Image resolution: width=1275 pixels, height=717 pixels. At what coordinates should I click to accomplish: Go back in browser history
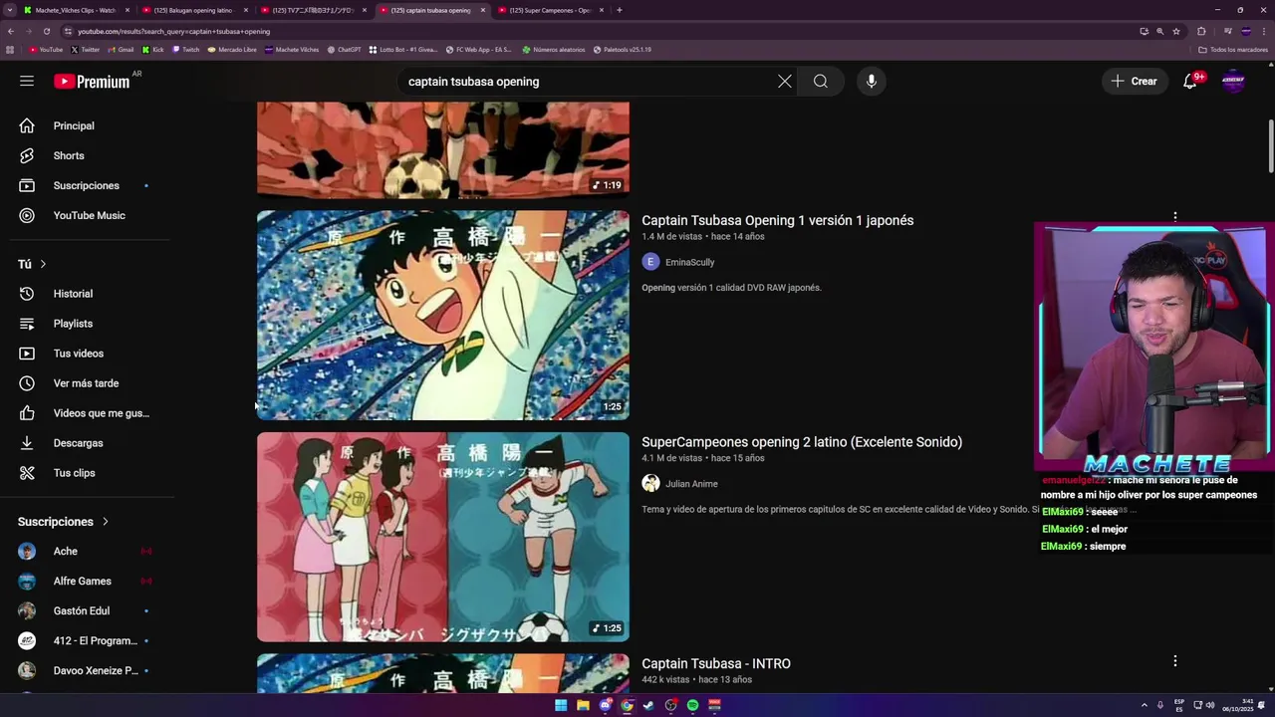pos(11,31)
